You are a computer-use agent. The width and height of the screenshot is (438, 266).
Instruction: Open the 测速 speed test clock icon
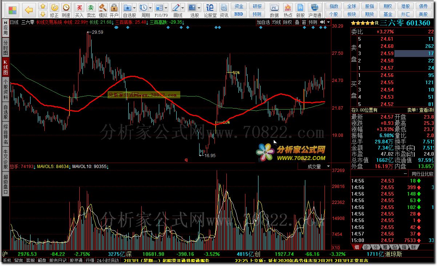click(x=66, y=10)
